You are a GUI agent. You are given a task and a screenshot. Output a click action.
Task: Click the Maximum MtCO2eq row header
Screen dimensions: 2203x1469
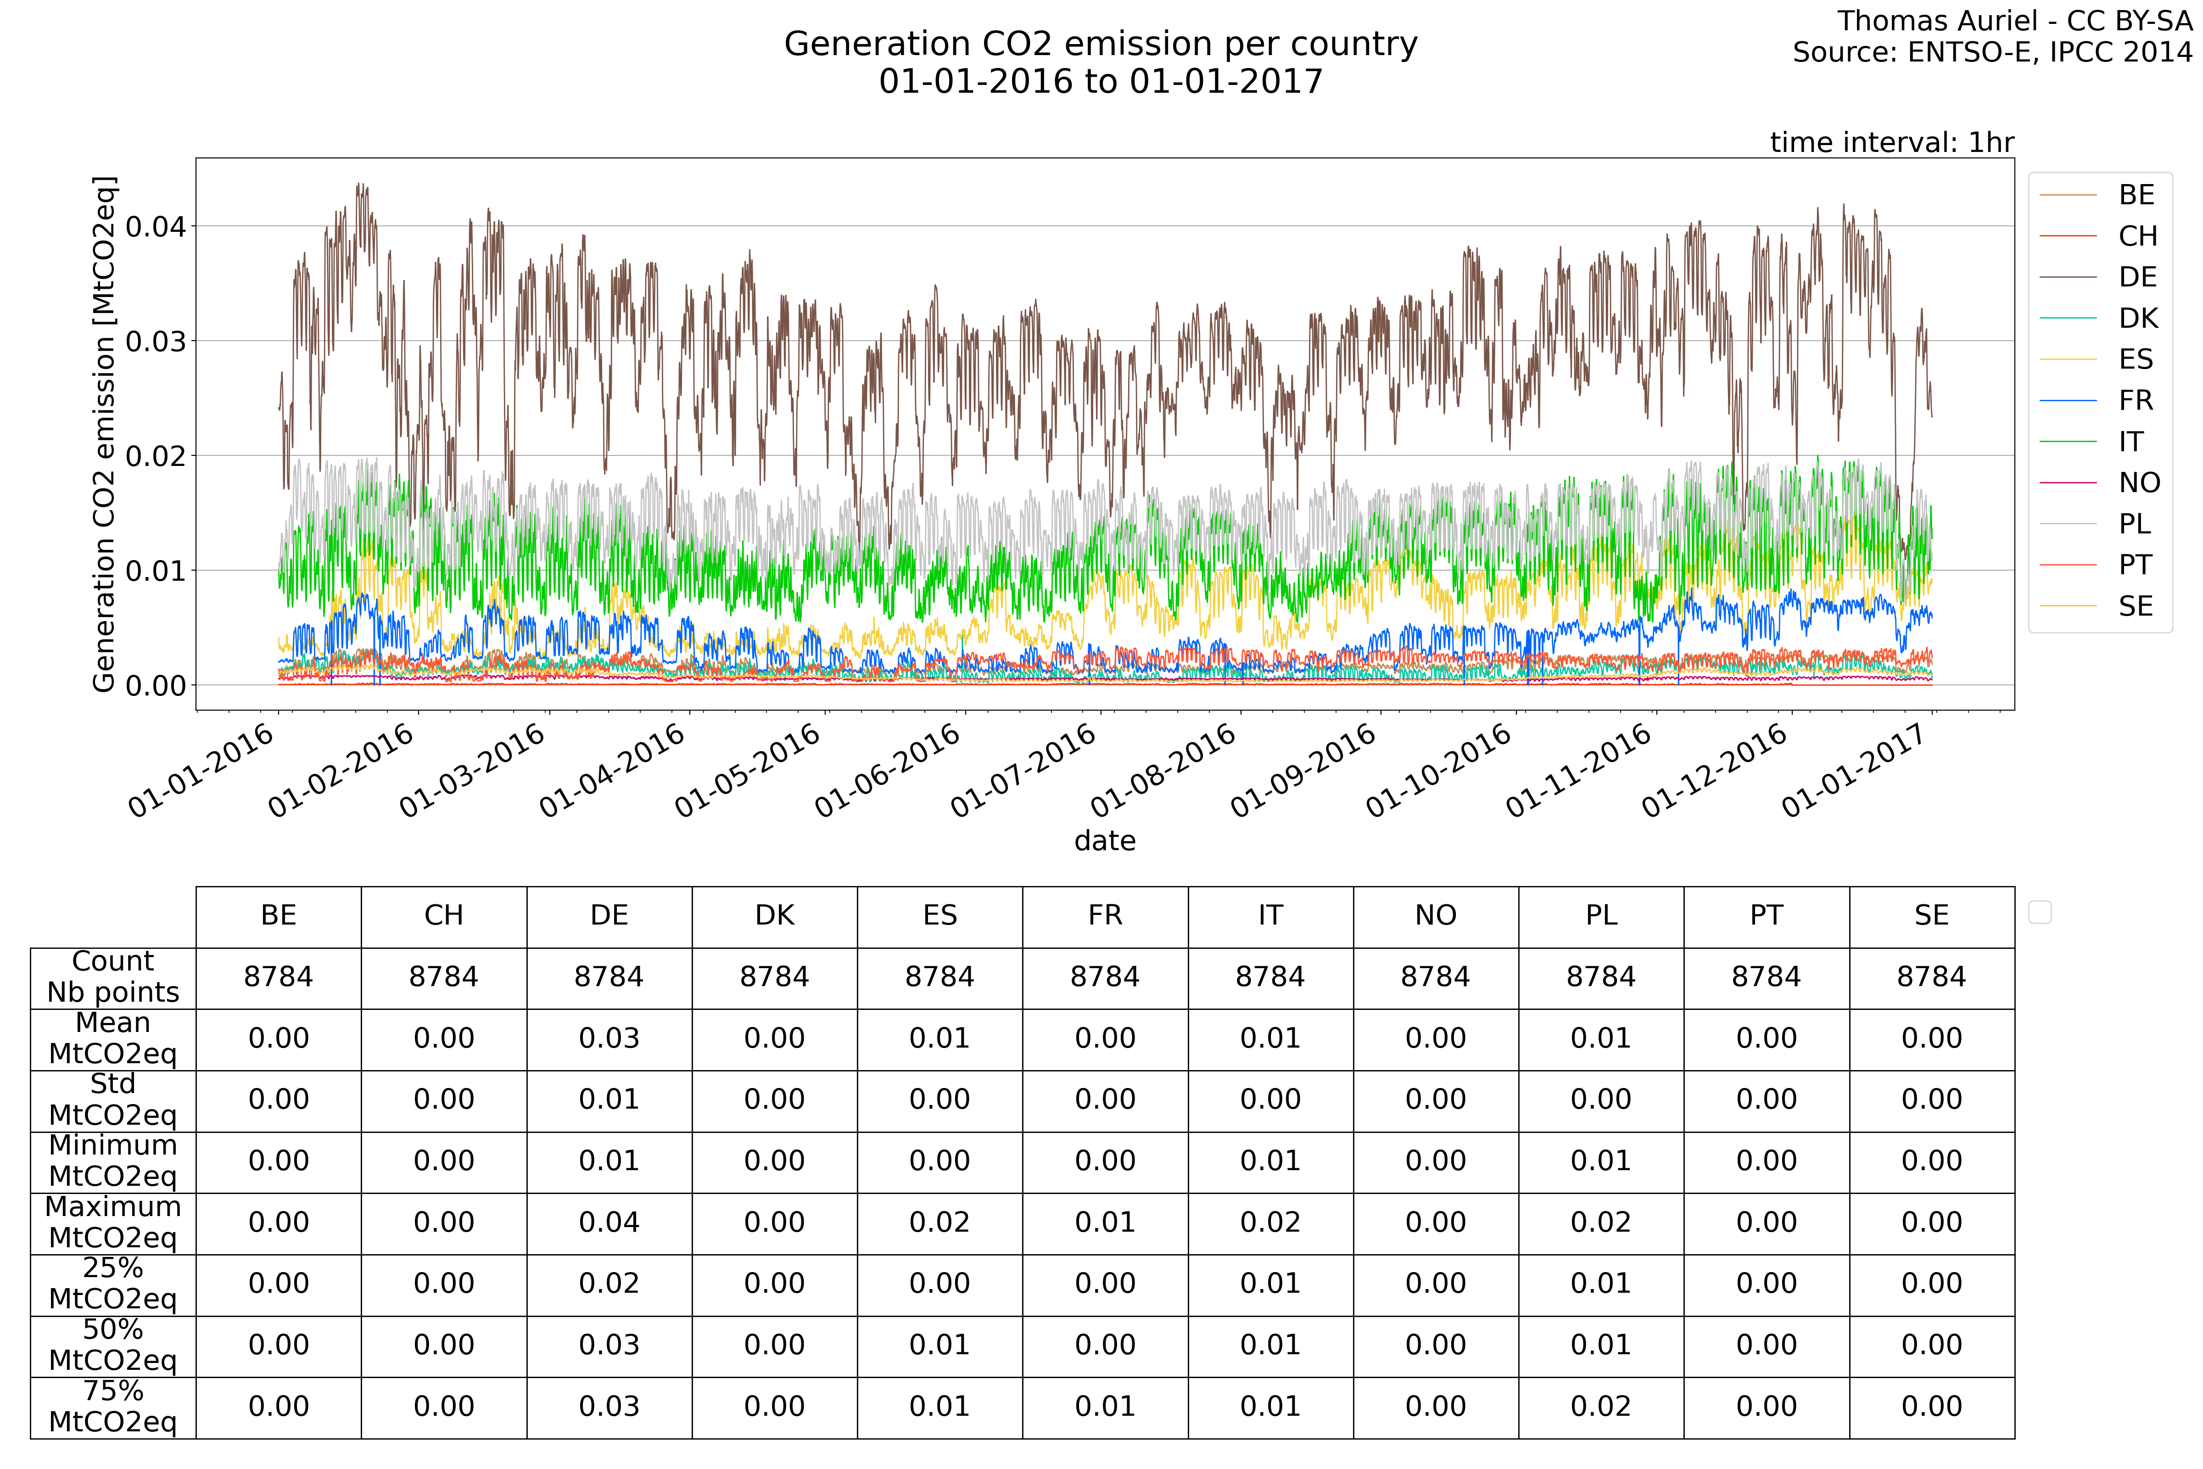tap(113, 1222)
